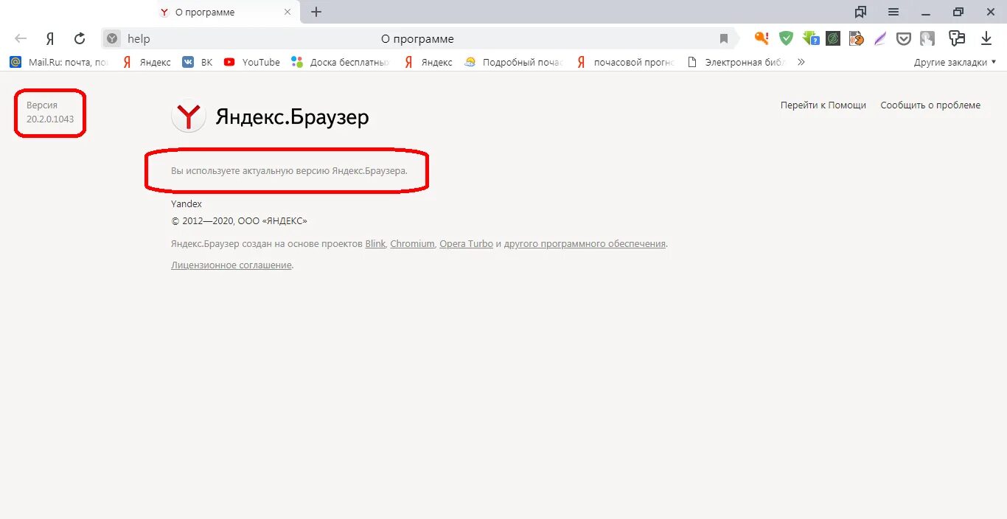Reload the page with the refresh icon
The height and width of the screenshot is (519, 1007).
point(80,39)
